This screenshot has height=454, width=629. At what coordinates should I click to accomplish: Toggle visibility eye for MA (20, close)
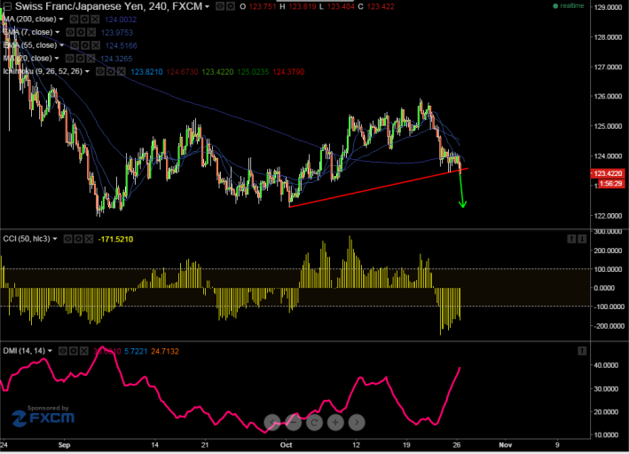click(x=69, y=59)
